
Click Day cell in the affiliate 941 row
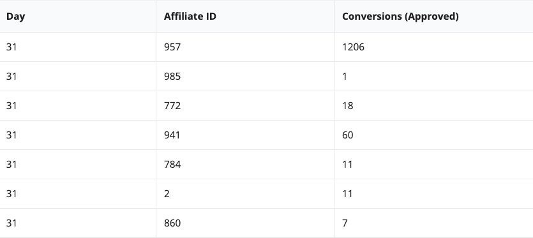click(x=78, y=135)
